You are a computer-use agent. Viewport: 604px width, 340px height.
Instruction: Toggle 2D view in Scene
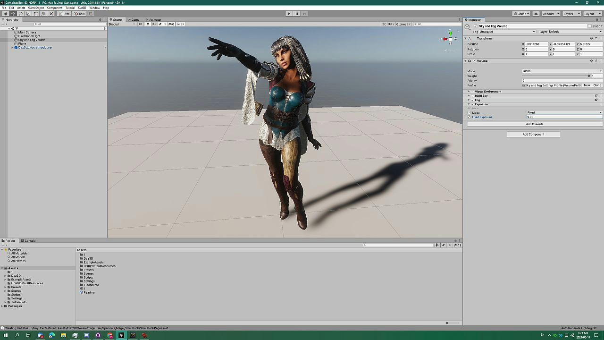140,24
